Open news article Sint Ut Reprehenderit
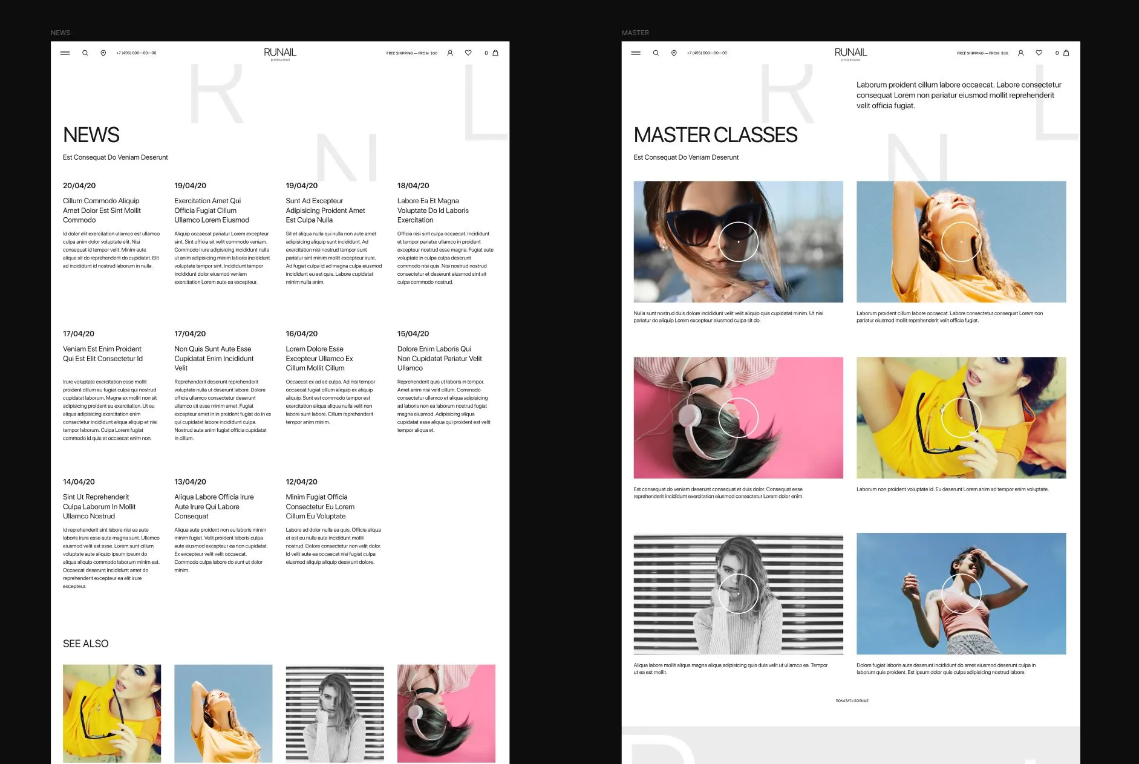The image size is (1139, 764). [99, 507]
